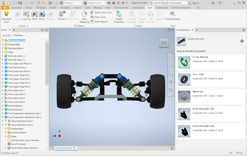Select End of Features marker

coord(18,144)
